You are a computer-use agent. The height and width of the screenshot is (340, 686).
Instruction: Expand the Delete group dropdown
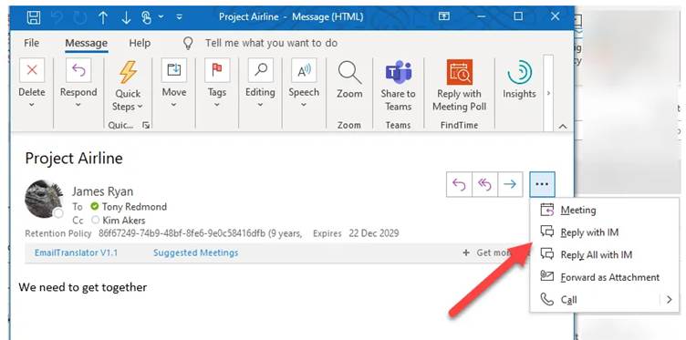[32, 105]
